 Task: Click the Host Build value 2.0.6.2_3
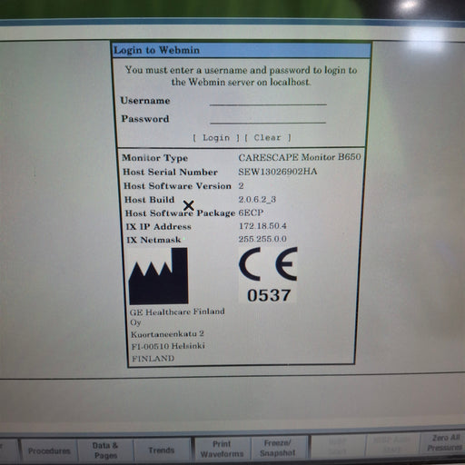(257, 199)
